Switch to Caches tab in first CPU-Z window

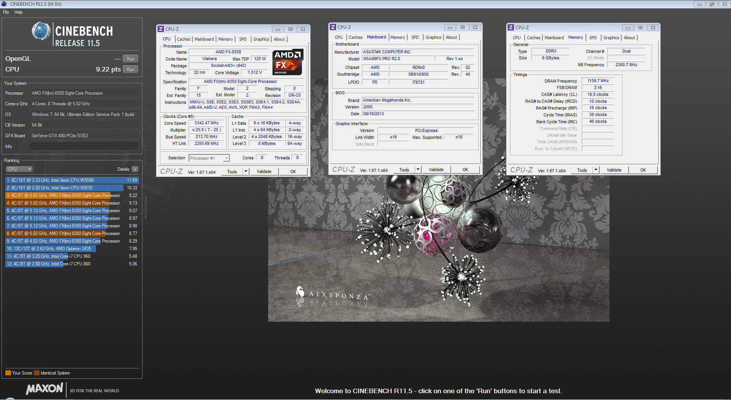[183, 39]
